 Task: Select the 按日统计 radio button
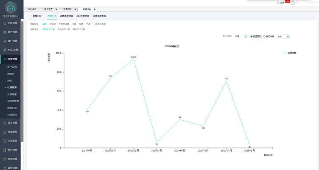[265, 37]
